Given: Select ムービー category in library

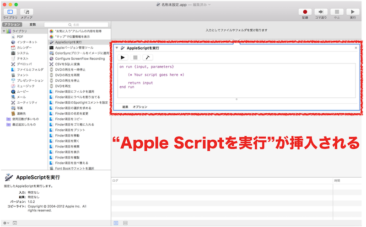Looking at the screenshot, I should click(22, 92).
